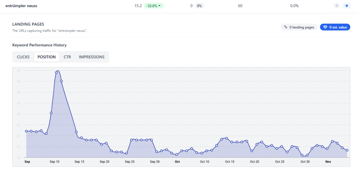Click the Keyword Performance History heading
The height and width of the screenshot is (171, 358).
[x=39, y=45]
